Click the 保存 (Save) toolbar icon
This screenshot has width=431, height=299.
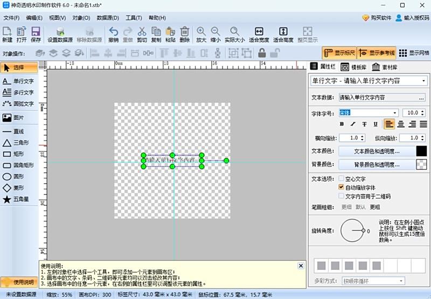36,34
